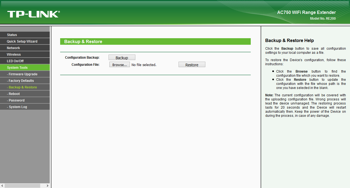The image size is (350, 188).
Task: Open the Factory Defaults submenu item
Action: (25, 80)
